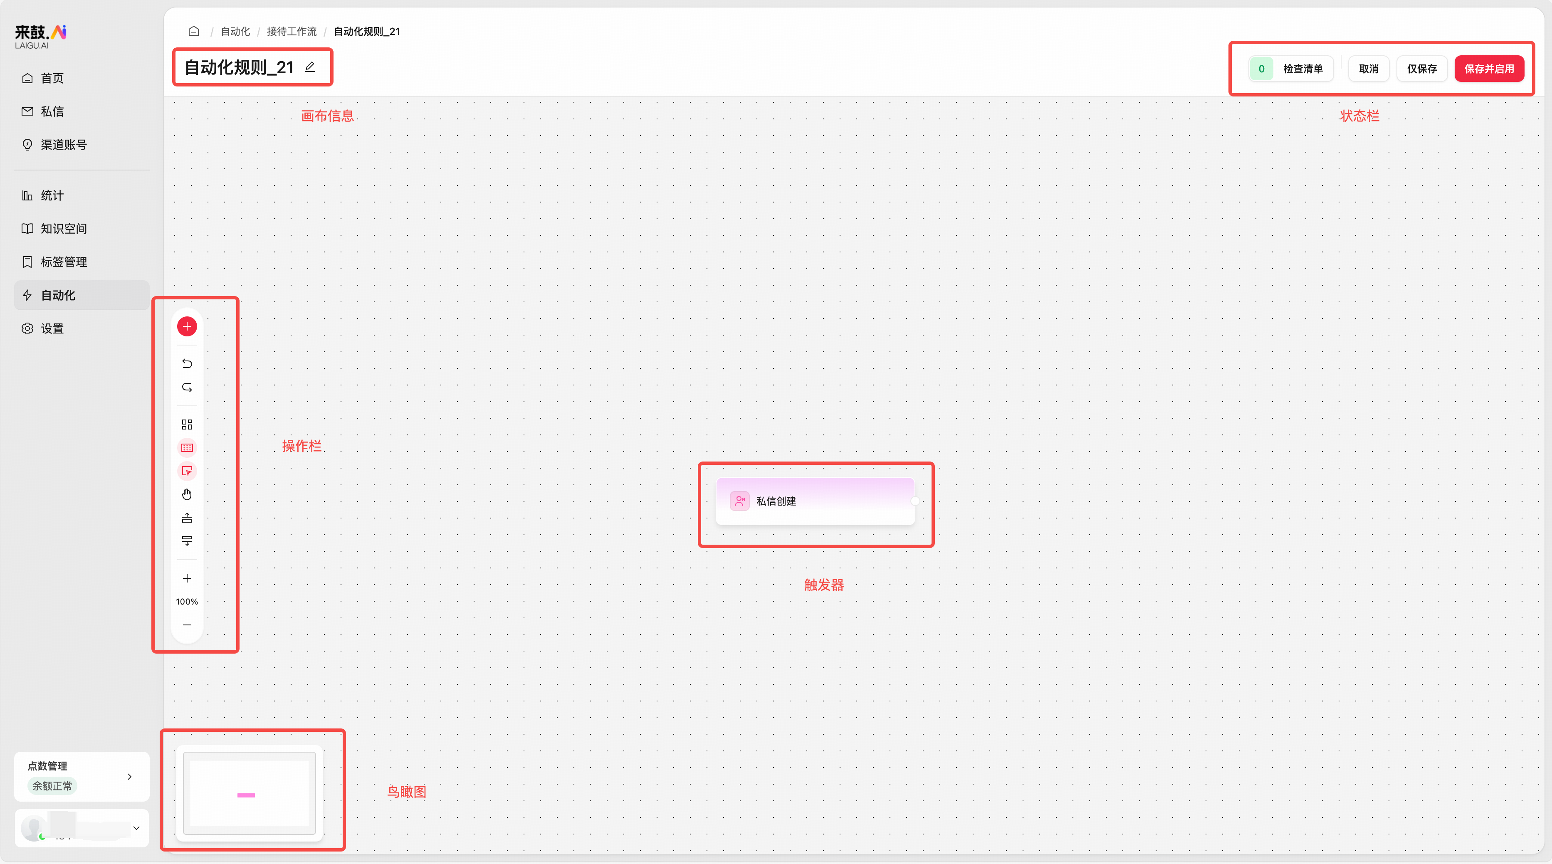Open 标签管理 in sidebar
Viewport: 1552px width, 864px height.
(x=64, y=262)
